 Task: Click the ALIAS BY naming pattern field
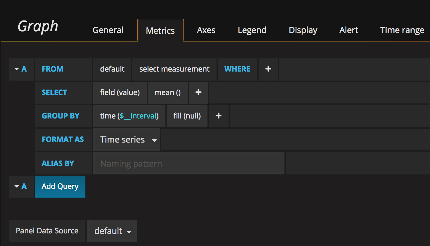coord(189,163)
